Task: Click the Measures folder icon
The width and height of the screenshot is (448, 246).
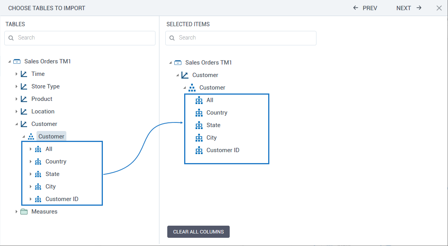Action: 24,212
